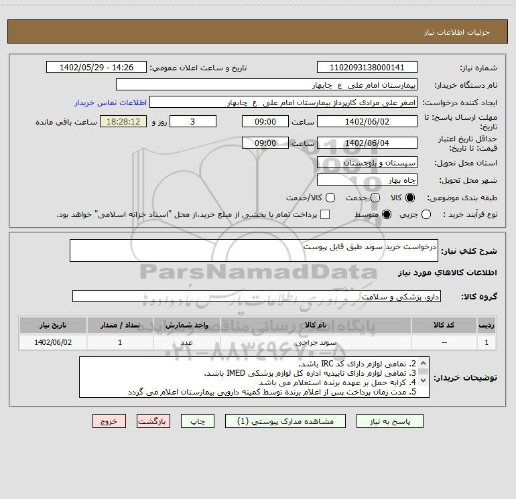Click the تاریخ نیاز column header
The image size is (516, 499).
(x=53, y=326)
